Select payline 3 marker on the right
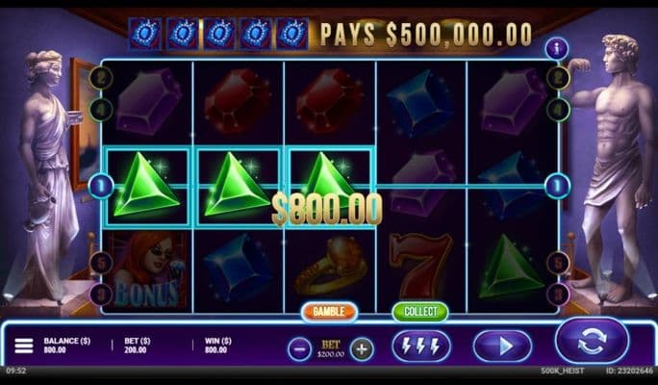This screenshot has height=385, width=658. coord(558,295)
